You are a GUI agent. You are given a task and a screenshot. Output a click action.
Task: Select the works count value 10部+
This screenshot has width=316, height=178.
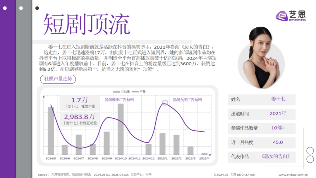pyautogui.click(x=278, y=128)
